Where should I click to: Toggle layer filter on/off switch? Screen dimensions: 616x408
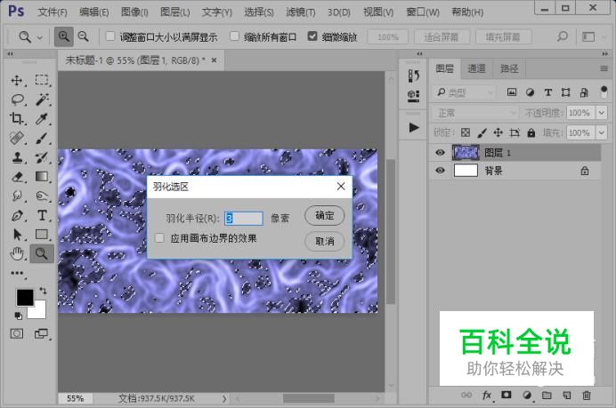[x=604, y=92]
